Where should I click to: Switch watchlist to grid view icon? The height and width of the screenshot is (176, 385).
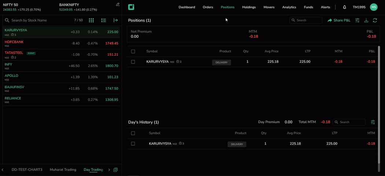pyautogui.click(x=91, y=21)
